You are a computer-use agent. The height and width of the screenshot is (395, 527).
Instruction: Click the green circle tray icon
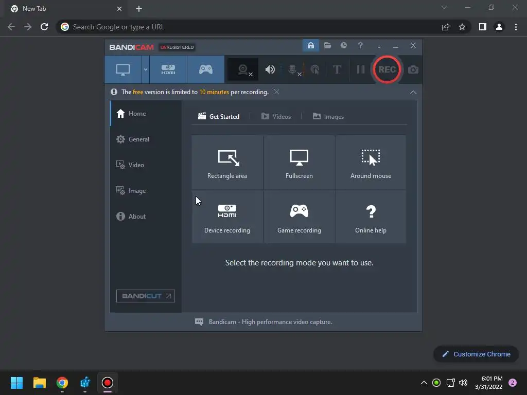coord(436,383)
